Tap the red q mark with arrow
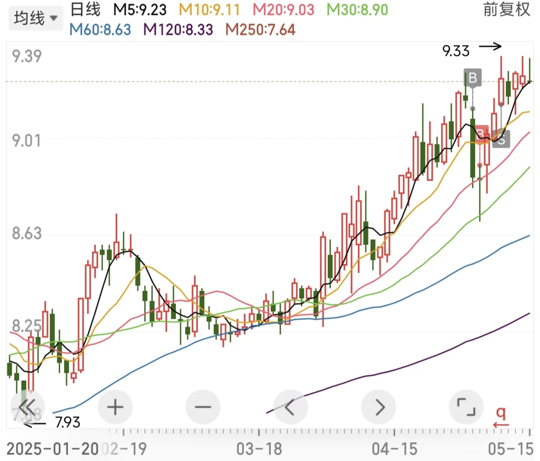The height and width of the screenshot is (461, 540). pos(501,417)
